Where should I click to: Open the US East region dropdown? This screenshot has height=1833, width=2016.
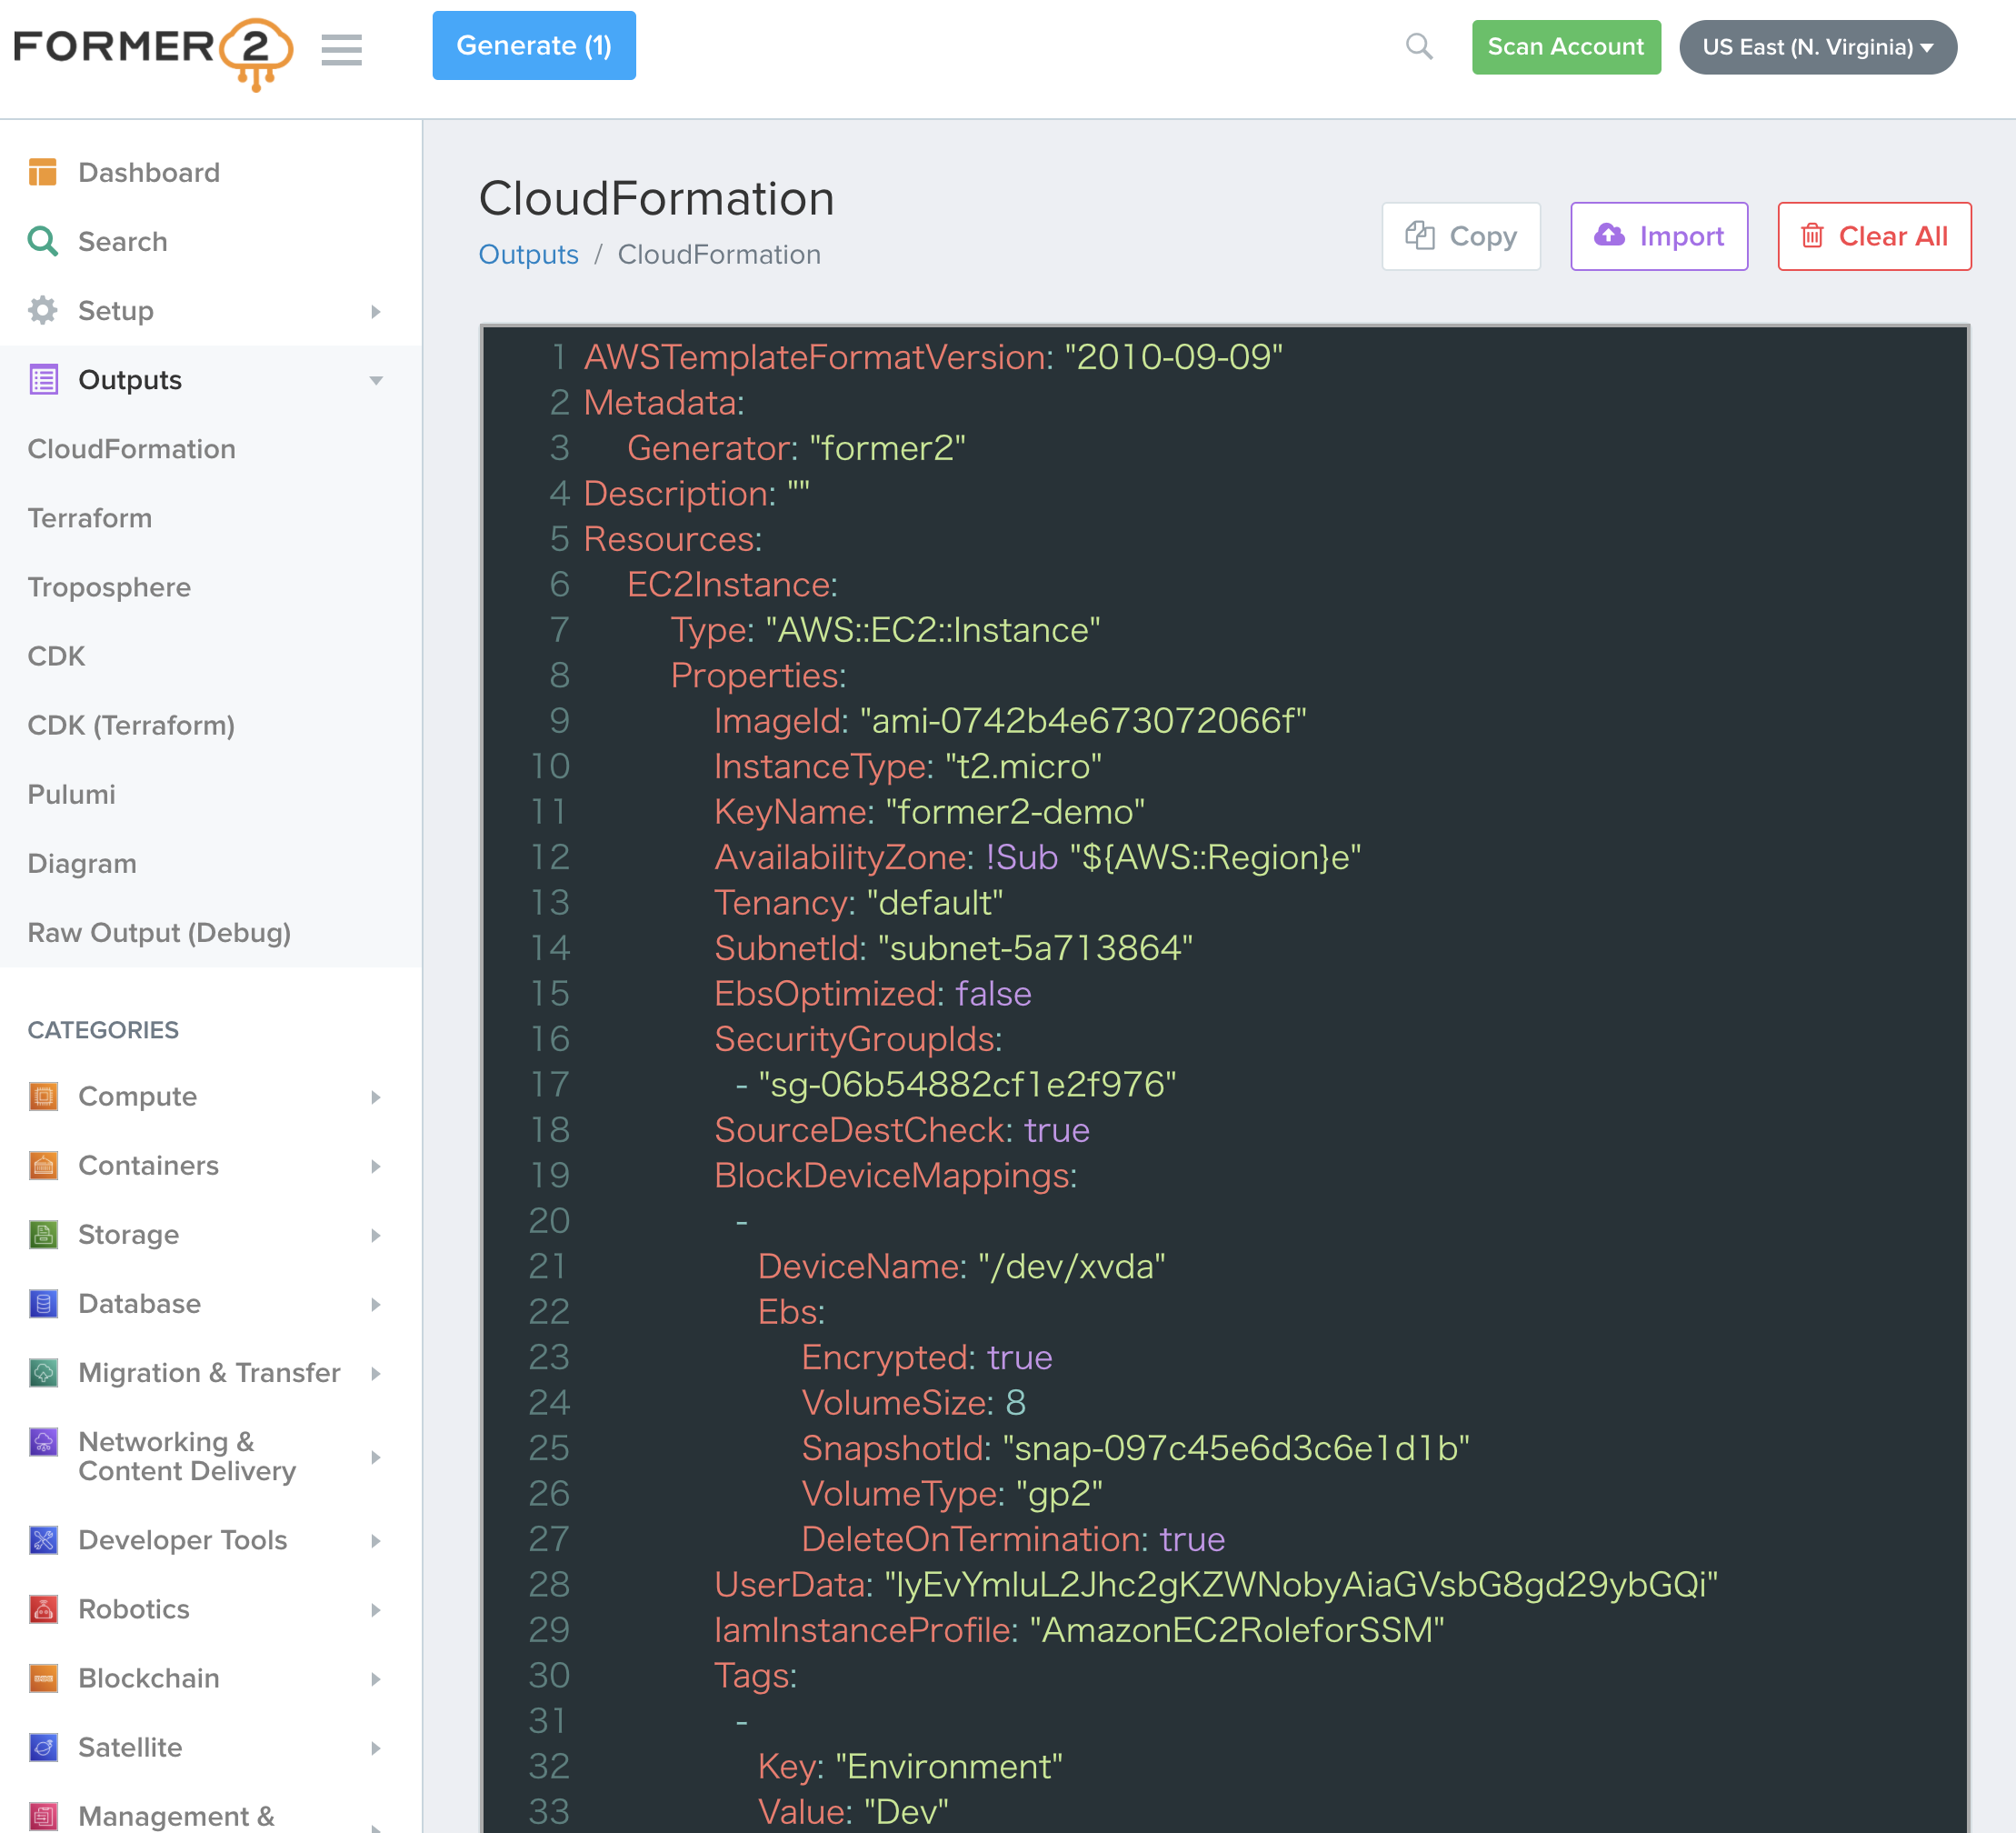point(1816,47)
